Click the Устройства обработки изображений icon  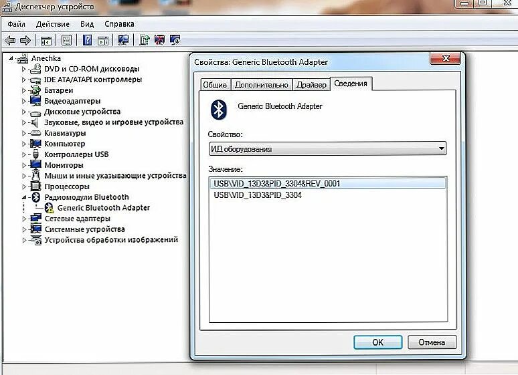click(35, 240)
